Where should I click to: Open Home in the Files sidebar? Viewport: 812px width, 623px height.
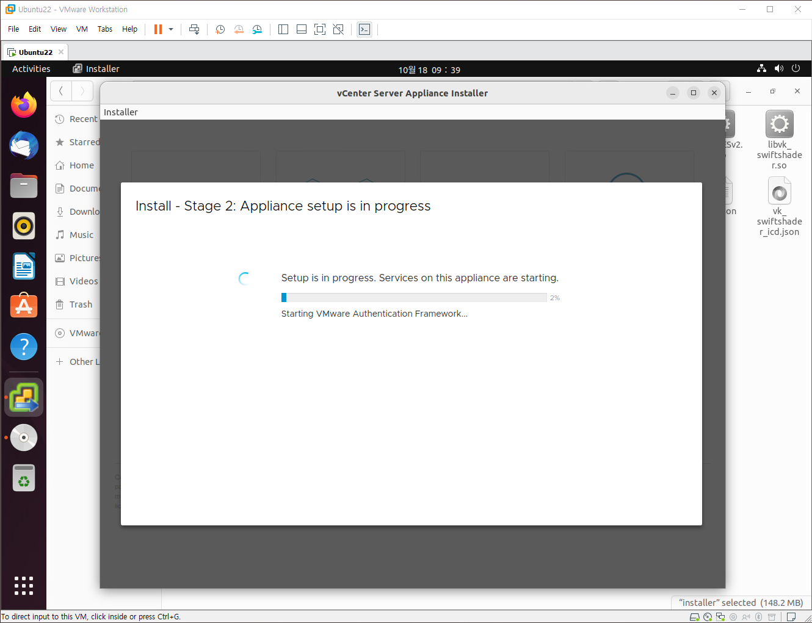tap(74, 165)
